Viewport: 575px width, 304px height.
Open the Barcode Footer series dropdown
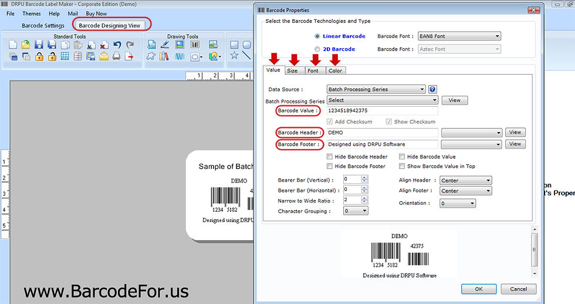coord(472,144)
